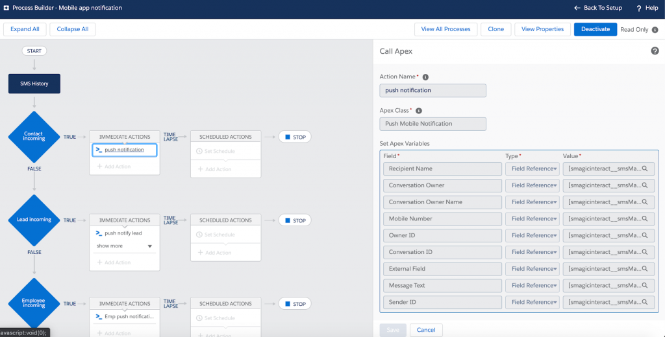Screen dimensions: 665x337
Task: Open Type dropdown for Sender ID
Action: pyautogui.click(x=533, y=302)
